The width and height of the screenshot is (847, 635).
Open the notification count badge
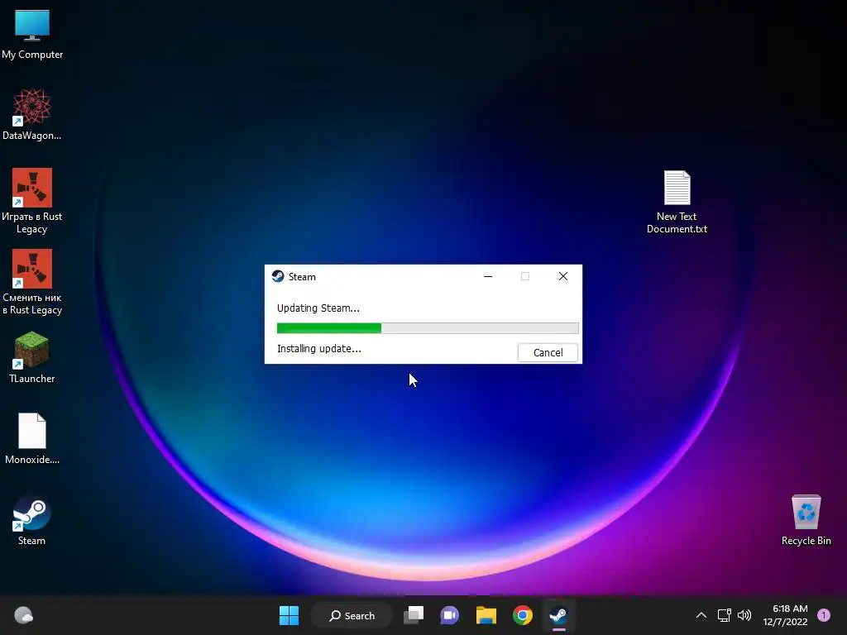point(824,615)
